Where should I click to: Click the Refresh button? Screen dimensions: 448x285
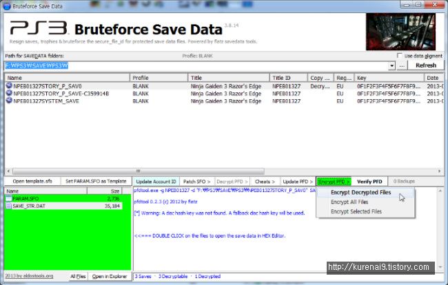point(426,65)
